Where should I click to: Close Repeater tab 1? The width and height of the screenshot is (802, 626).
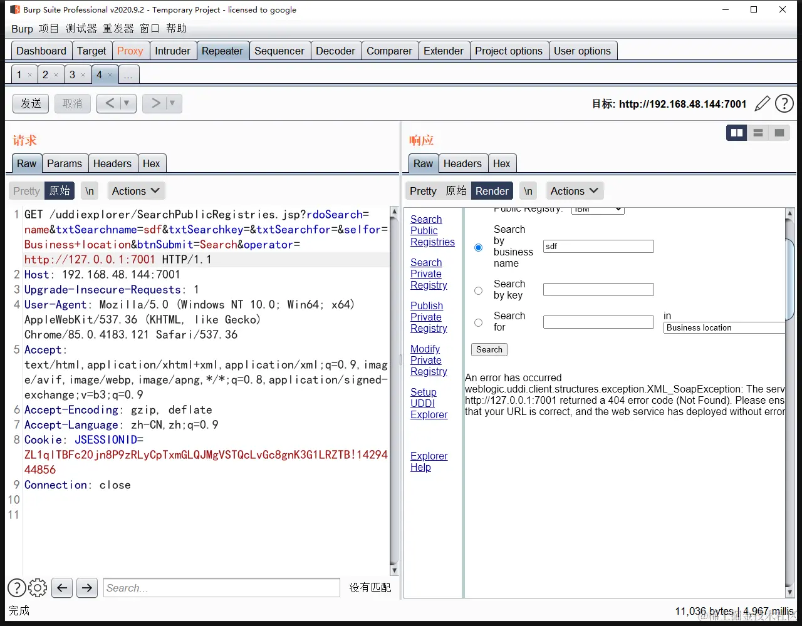29,75
